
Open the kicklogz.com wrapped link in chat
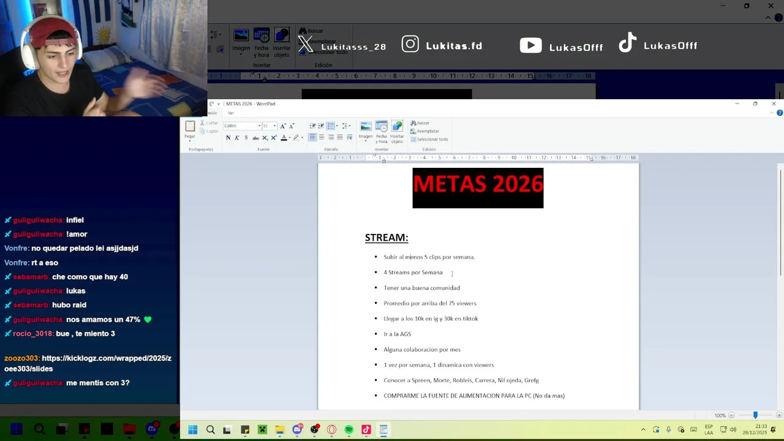[88, 363]
